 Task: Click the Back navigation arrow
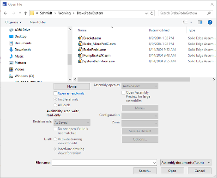[6, 13]
